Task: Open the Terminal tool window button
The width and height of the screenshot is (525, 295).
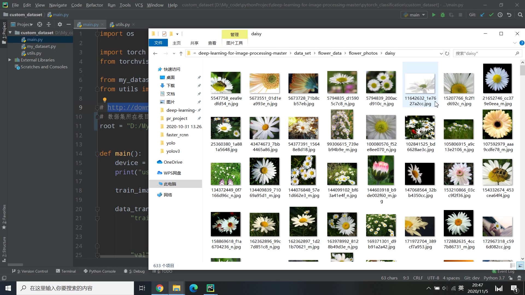Action: coord(66,271)
